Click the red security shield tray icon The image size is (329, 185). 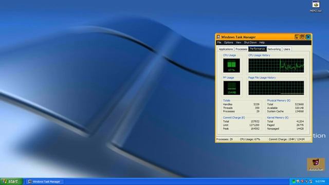click(x=302, y=181)
